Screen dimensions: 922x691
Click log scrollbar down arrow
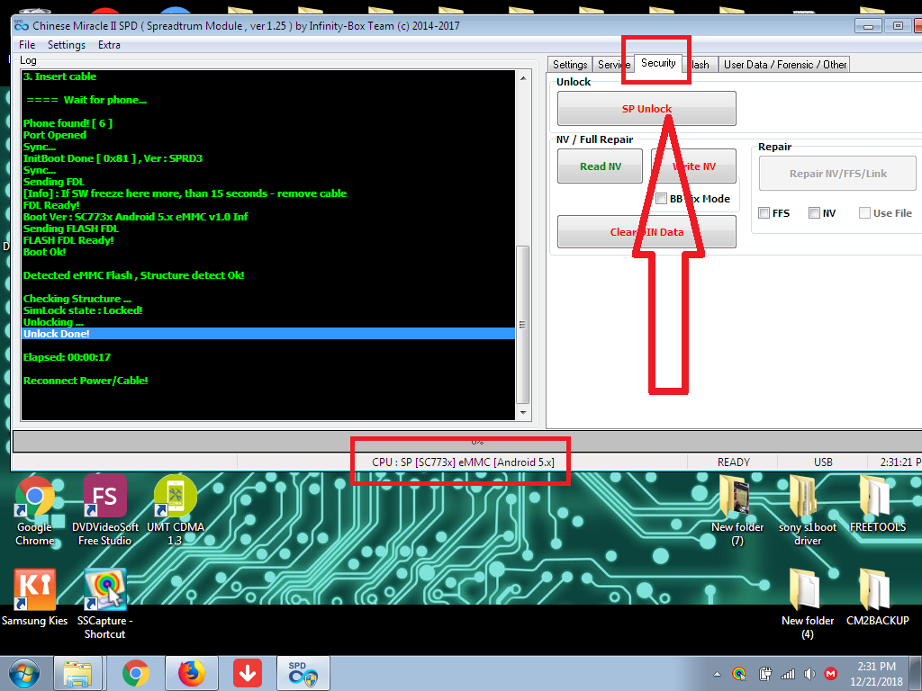pos(523,413)
